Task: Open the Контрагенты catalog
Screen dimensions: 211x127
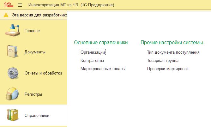Action: pos(92,61)
